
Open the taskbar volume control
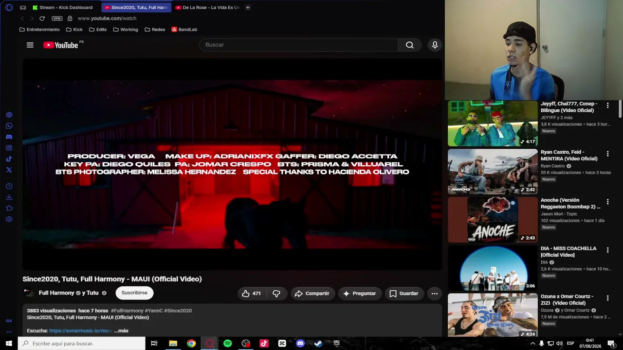coord(559,344)
